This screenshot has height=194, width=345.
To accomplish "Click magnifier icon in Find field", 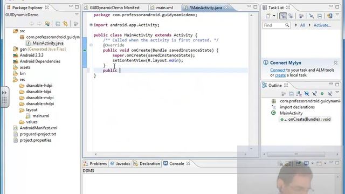I will pos(287,25).
